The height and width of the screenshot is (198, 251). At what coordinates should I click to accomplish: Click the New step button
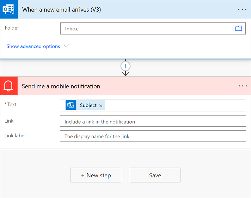(96, 175)
